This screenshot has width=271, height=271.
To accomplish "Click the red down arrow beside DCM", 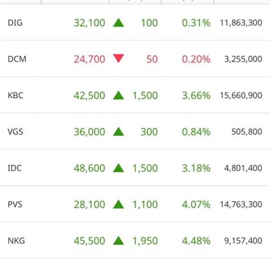I will [118, 58].
